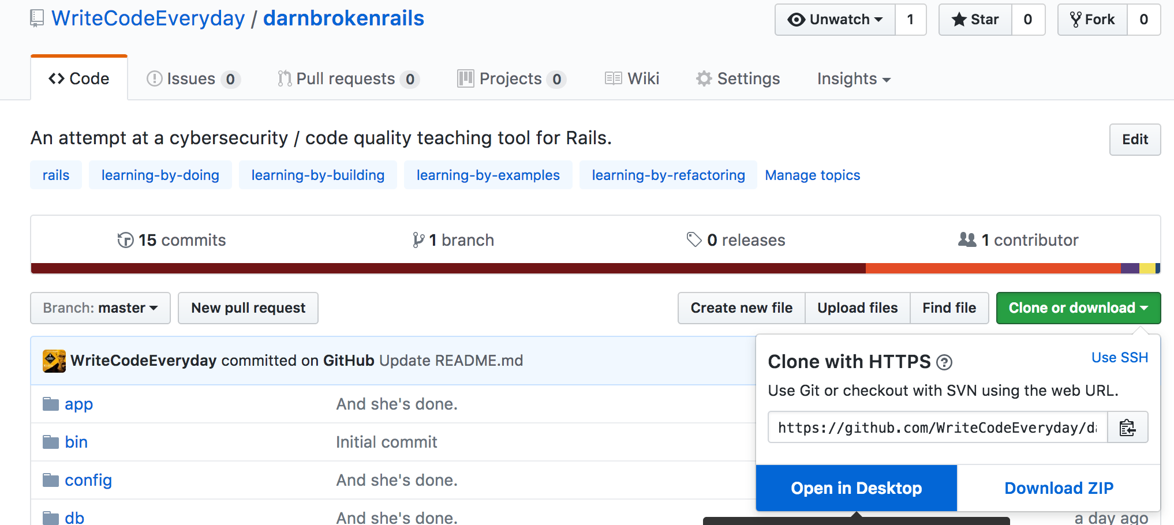Click the bin folder icon

[x=51, y=442]
